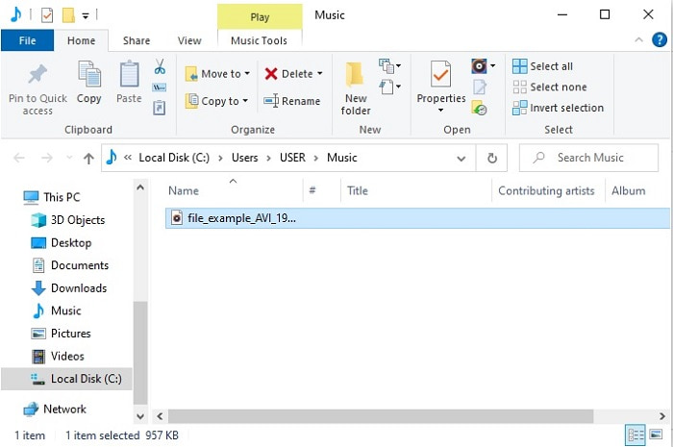Click the Rename button

point(292,101)
